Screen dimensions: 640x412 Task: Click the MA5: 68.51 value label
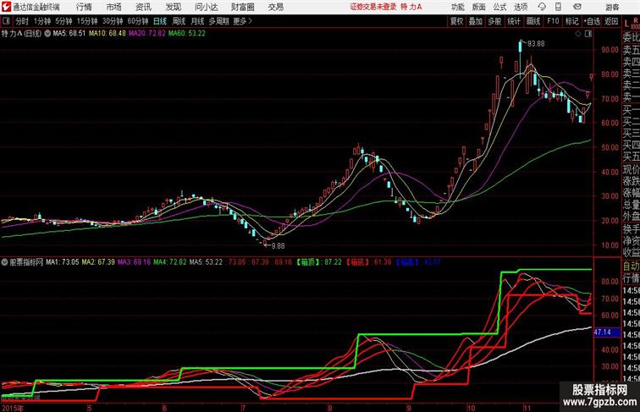69,34
